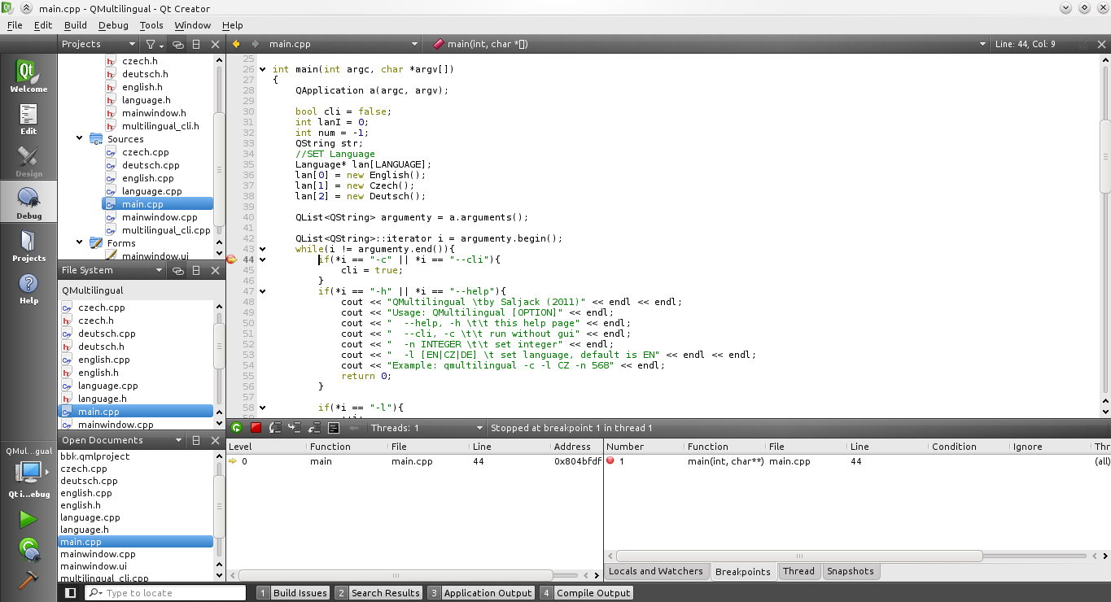This screenshot has width=1111, height=602.
Task: Open the Tools menu
Action: click(x=151, y=25)
